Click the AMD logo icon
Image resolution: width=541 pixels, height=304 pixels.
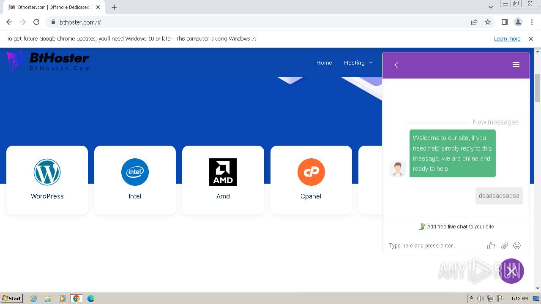click(223, 172)
